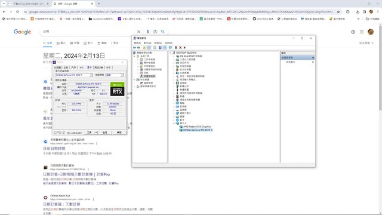Open Chrome tab search chevron
Screen dimensions: 382x215
pyautogui.click(x=4, y=4)
